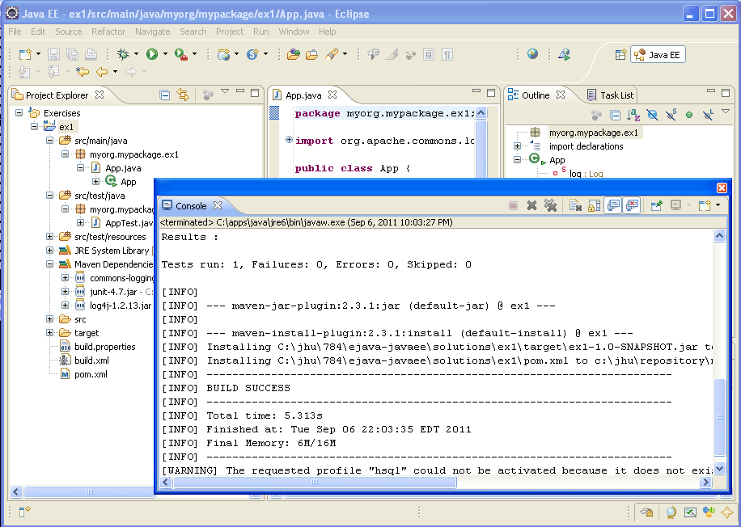Select junit-4.7.jar dependency
This screenshot has width=741, height=527.
tap(113, 292)
